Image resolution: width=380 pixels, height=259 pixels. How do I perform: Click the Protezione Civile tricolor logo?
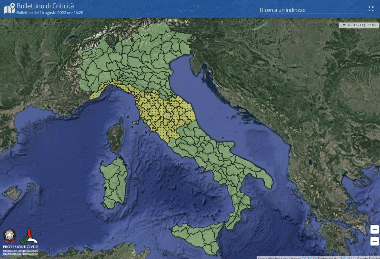[x=29, y=236]
